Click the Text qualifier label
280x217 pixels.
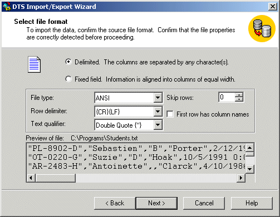tap(48, 124)
